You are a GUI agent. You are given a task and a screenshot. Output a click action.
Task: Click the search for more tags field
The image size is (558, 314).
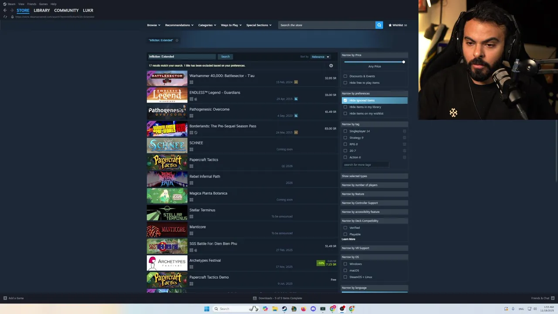tap(365, 165)
